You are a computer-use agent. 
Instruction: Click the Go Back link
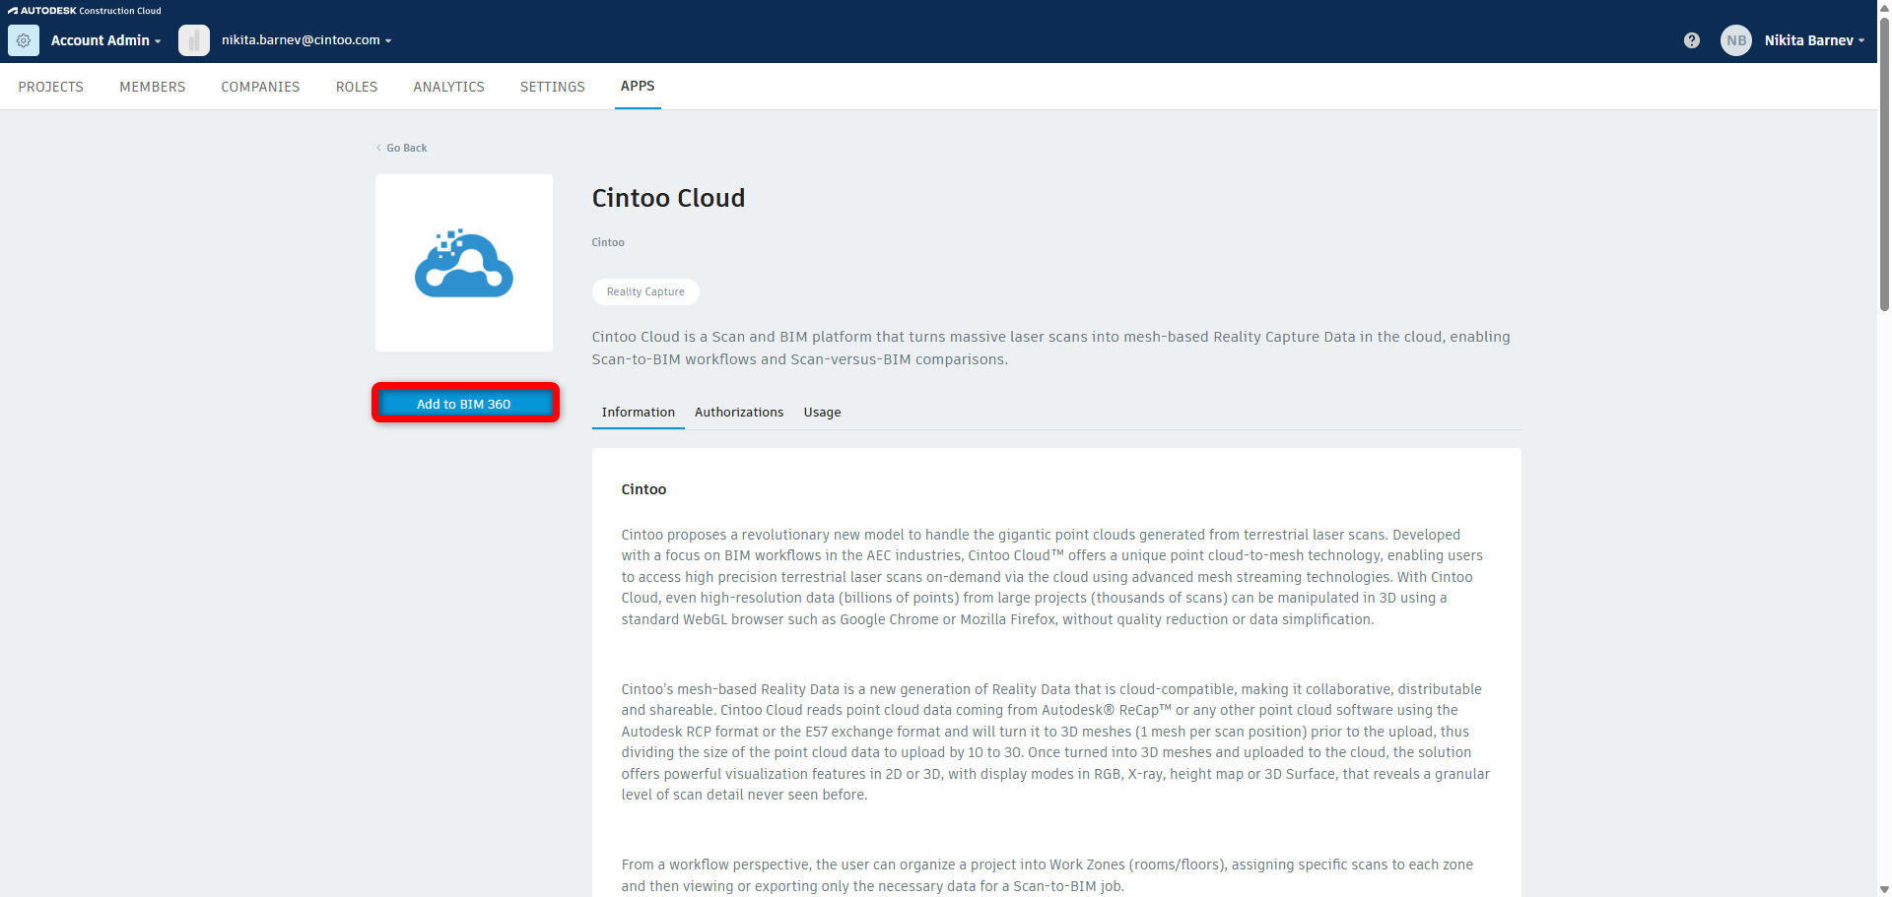coord(402,148)
